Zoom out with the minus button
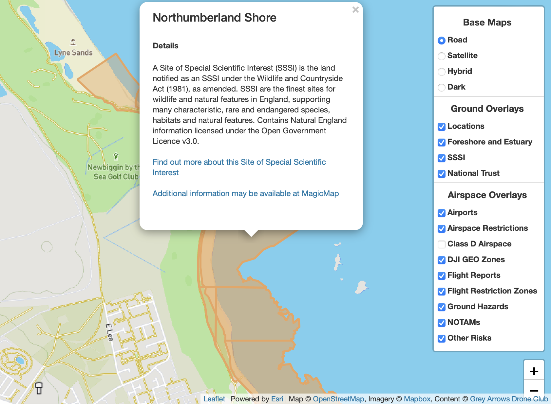The width and height of the screenshot is (551, 404). 534,391
